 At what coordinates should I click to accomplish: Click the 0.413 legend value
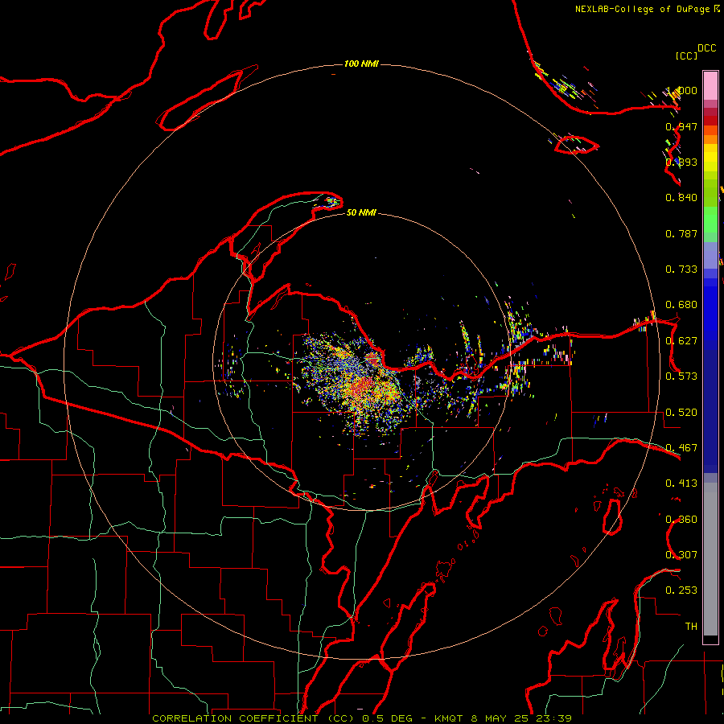[681, 483]
